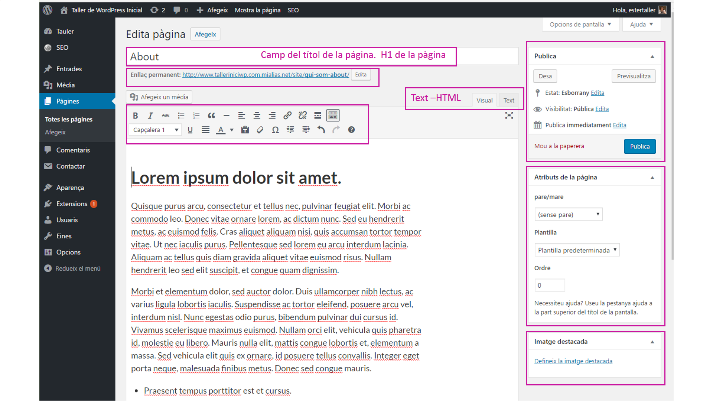
Task: Open the Plantilla predeterminada dropdown
Action: pyautogui.click(x=577, y=250)
